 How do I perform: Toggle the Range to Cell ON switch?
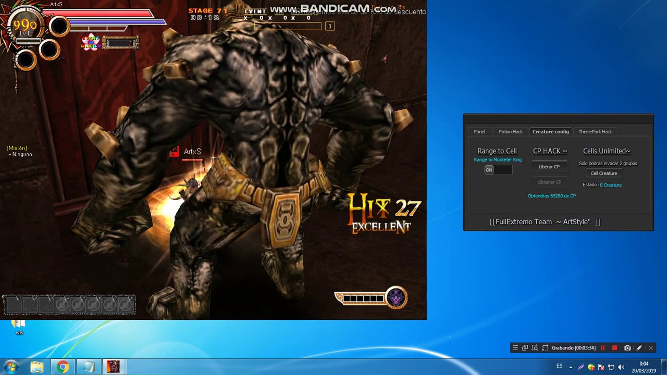click(498, 170)
